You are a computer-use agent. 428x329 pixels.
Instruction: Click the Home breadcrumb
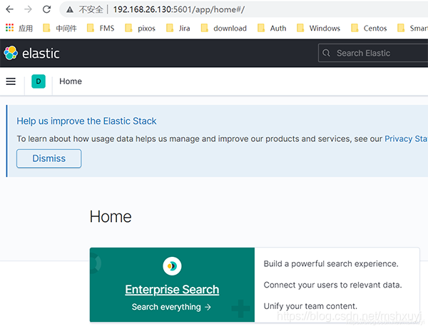tap(71, 81)
